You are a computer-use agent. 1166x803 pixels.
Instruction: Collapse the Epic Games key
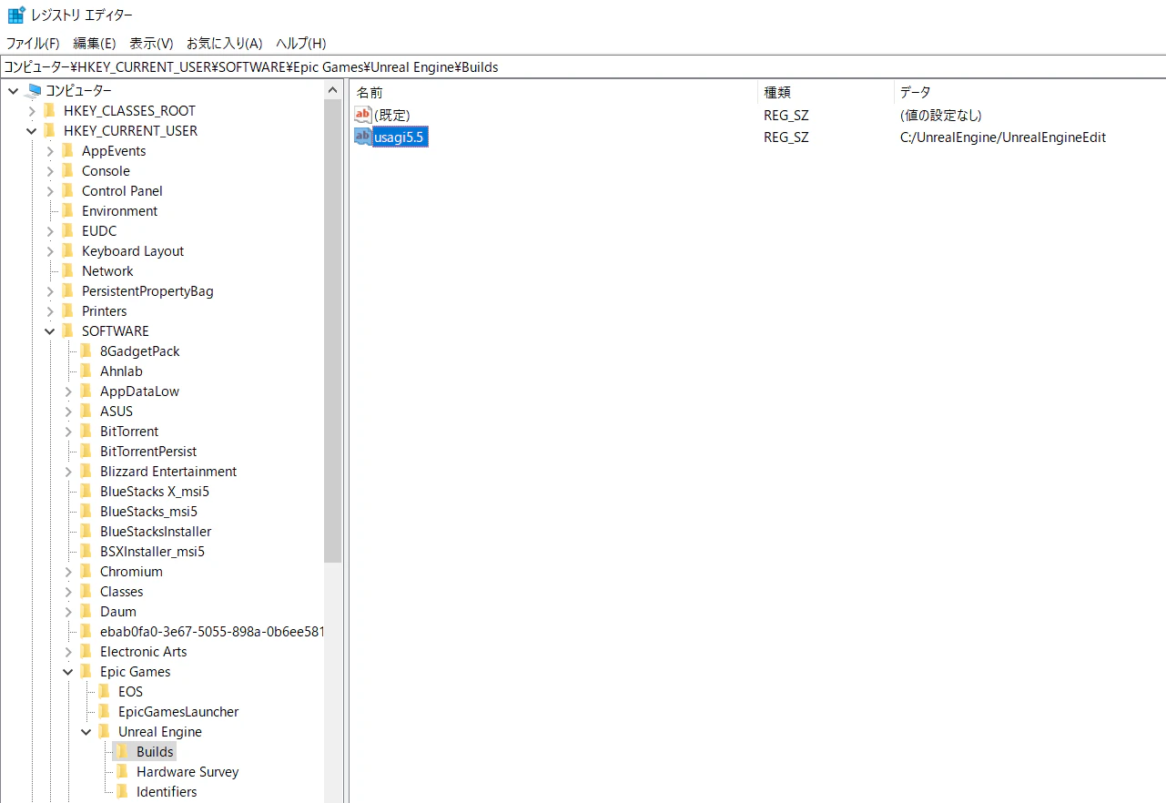click(x=68, y=671)
